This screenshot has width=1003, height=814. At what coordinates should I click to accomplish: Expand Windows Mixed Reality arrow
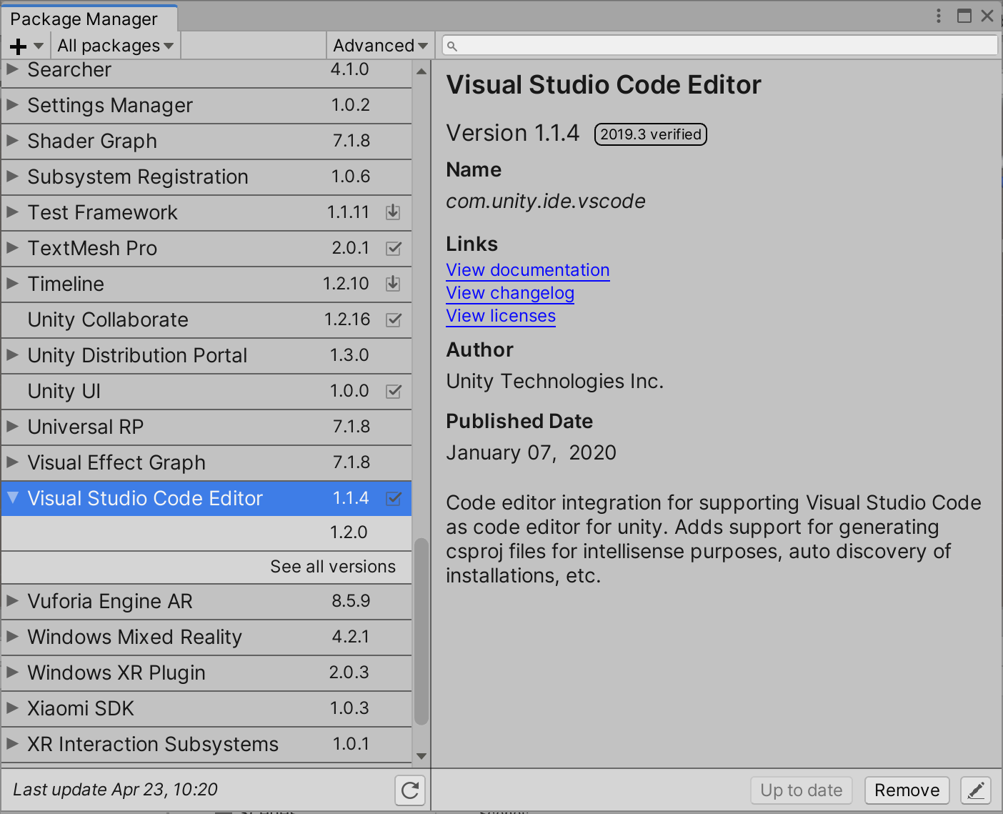[x=12, y=637]
